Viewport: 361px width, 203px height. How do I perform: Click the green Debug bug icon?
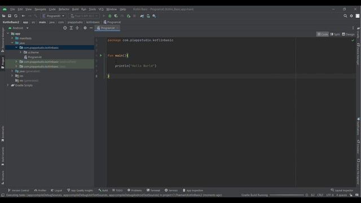click(x=110, y=16)
